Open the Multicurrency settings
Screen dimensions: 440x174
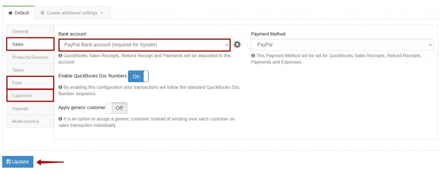30,121
